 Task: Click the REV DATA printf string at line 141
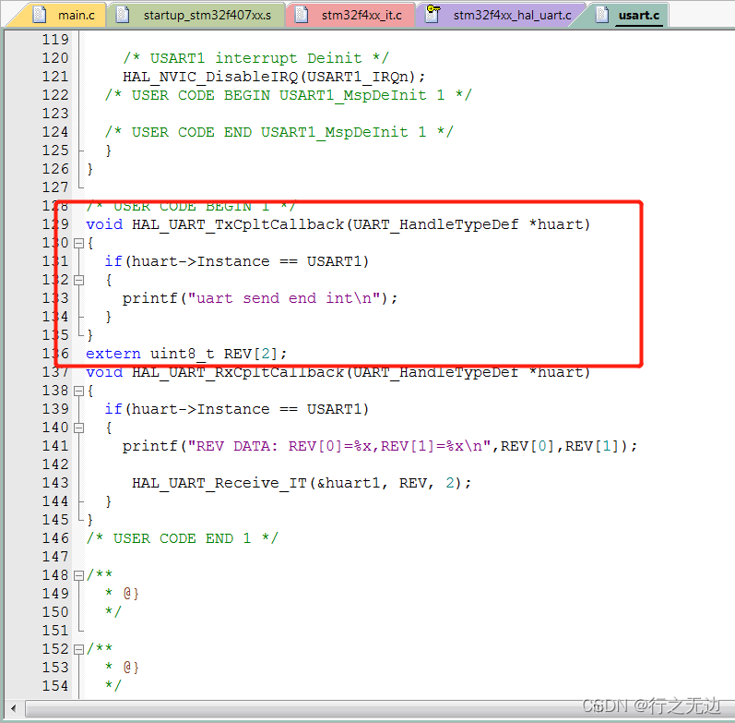coord(342,447)
